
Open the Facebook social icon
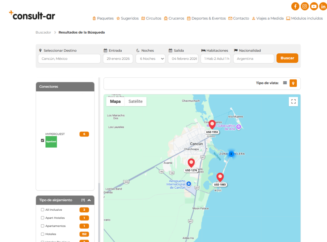click(x=295, y=6)
